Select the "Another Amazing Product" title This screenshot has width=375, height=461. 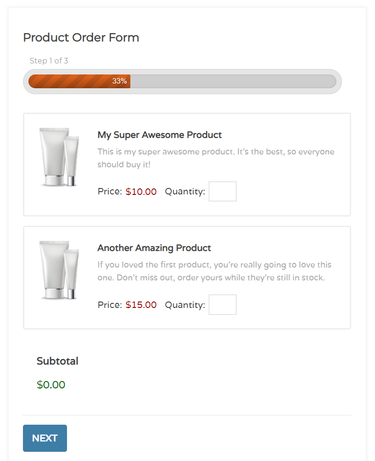coord(154,248)
